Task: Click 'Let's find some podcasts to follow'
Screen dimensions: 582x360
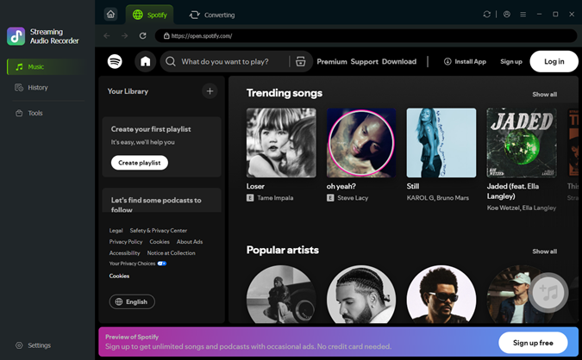Action: (x=156, y=205)
